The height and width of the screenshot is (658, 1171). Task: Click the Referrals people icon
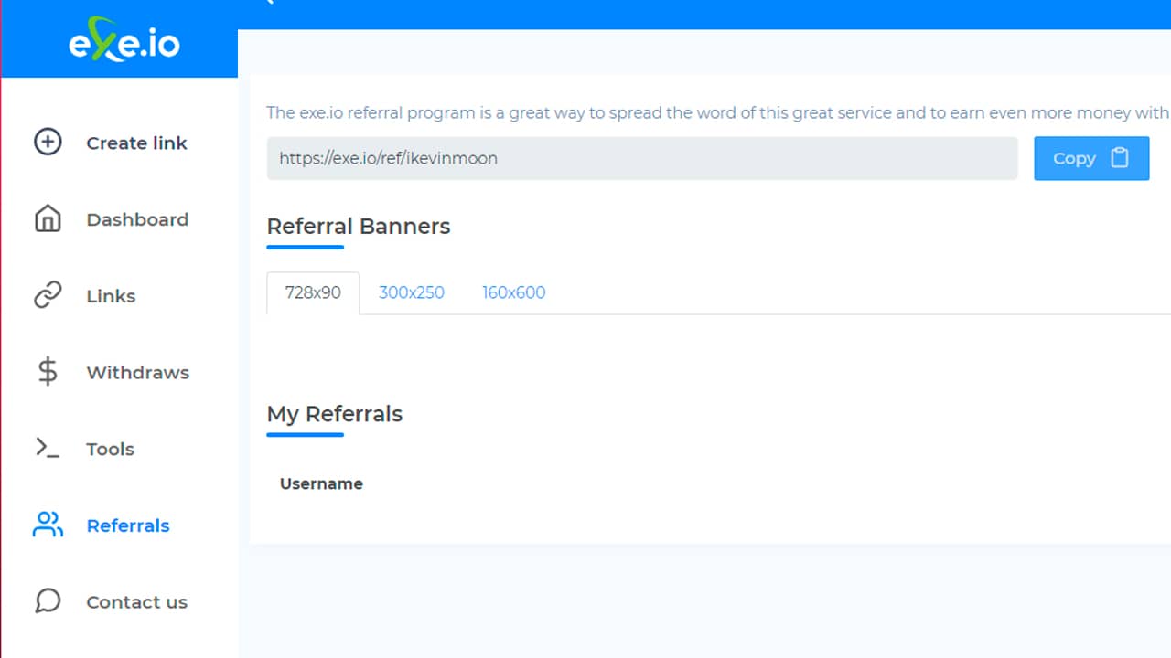tap(48, 525)
